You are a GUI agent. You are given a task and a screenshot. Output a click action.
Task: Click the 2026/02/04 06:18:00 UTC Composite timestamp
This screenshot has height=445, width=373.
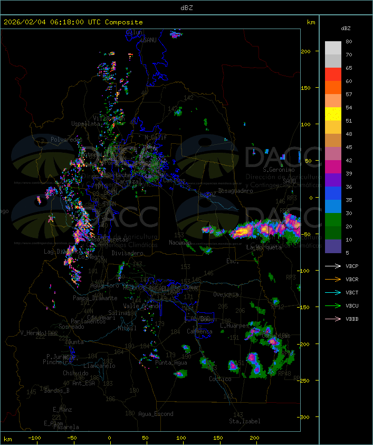73,22
